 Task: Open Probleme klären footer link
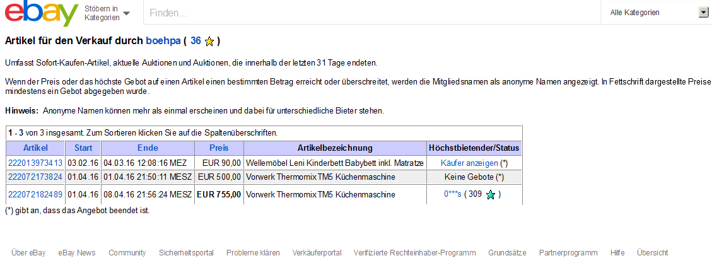click(x=253, y=252)
